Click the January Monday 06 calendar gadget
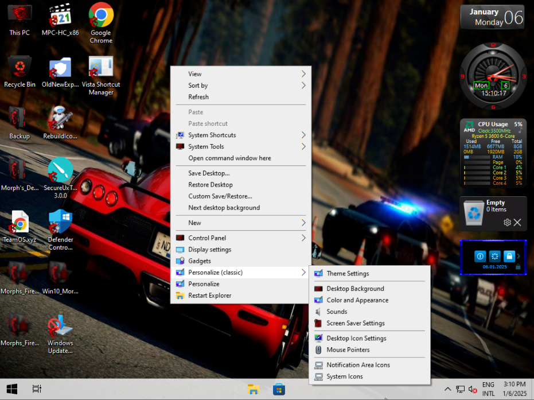Image resolution: width=534 pixels, height=400 pixels. click(492, 17)
